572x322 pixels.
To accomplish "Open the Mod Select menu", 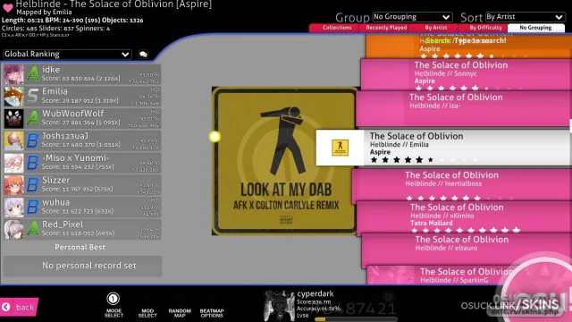I will tap(147, 313).
